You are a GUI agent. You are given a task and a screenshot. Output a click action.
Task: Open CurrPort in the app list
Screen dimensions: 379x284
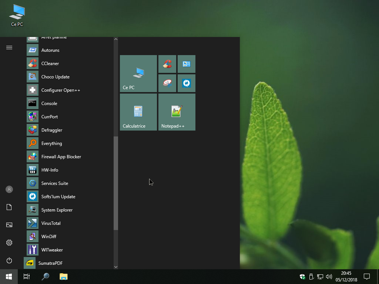tap(69, 116)
